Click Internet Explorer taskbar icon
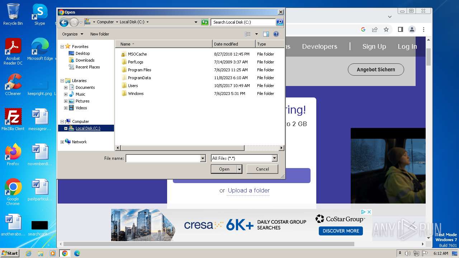This screenshot has height=258, width=459. coord(28,253)
